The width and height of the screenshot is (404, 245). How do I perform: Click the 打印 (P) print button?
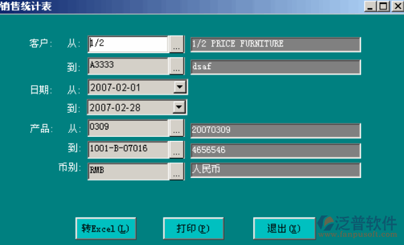coord(194,228)
